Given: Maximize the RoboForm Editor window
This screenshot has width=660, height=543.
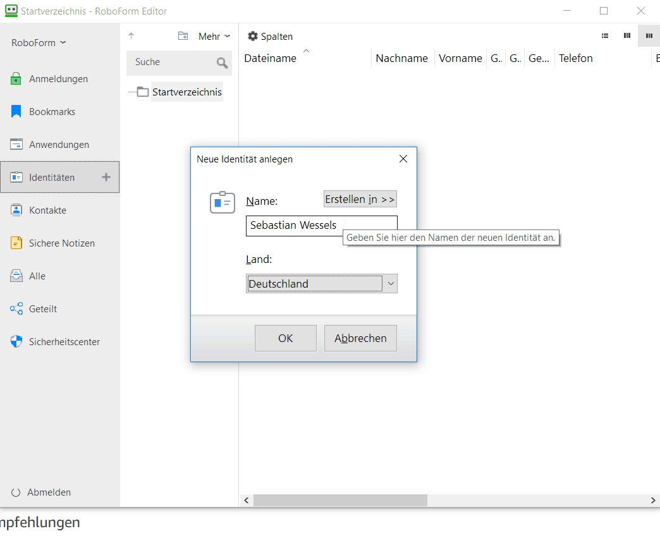Looking at the screenshot, I should pos(604,11).
